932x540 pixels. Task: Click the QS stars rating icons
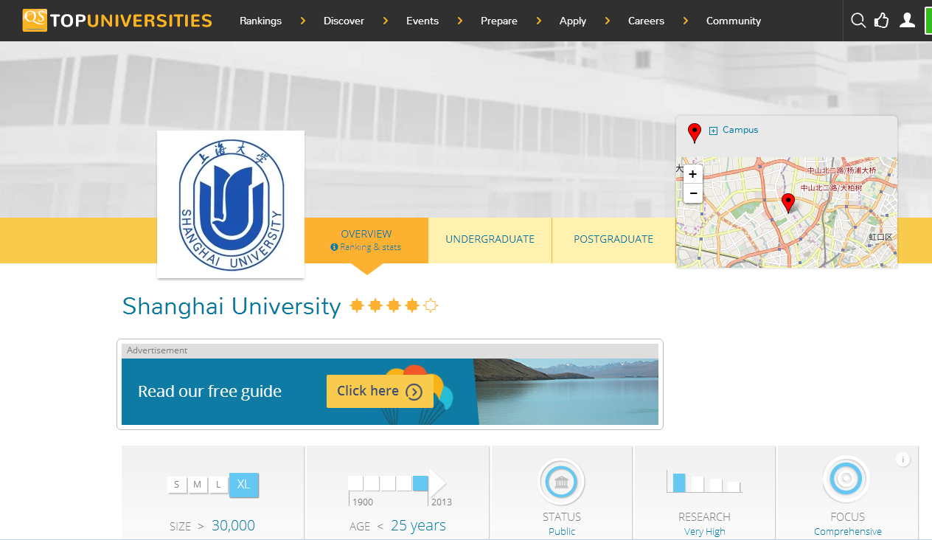[394, 305]
